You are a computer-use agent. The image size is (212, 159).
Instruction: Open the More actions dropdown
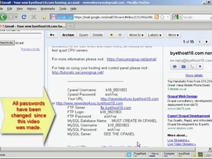point(174,35)
